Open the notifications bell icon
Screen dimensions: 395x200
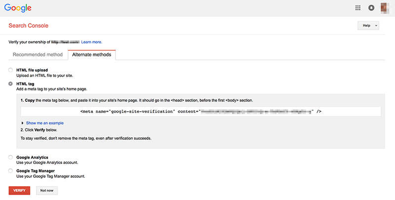[x=371, y=8]
